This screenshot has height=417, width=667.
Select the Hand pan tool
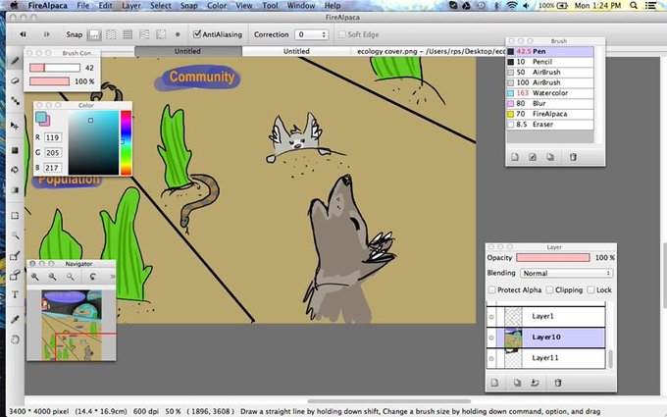click(x=15, y=339)
